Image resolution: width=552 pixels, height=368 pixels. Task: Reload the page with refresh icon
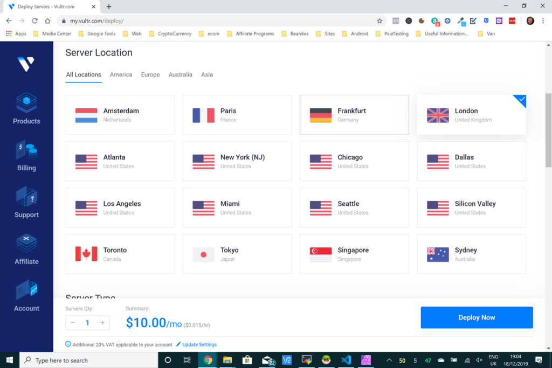pos(34,21)
